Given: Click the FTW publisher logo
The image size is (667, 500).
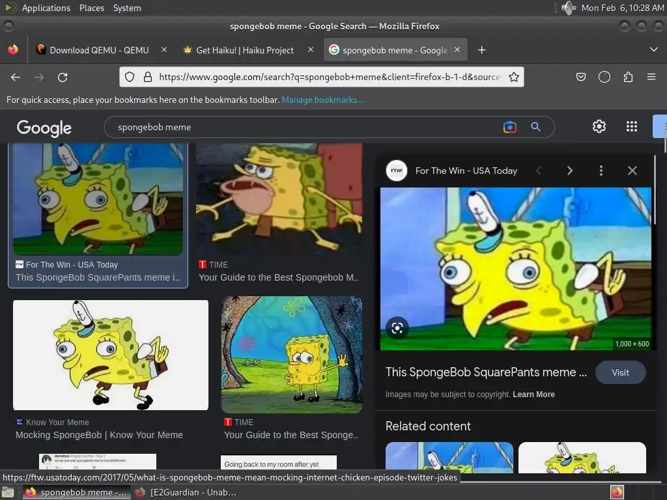Looking at the screenshot, I should click(x=397, y=171).
